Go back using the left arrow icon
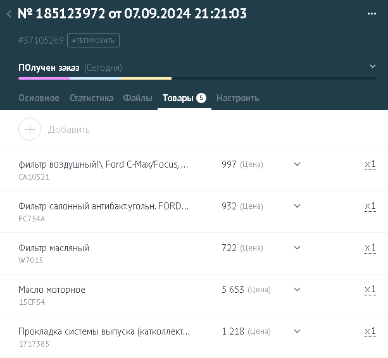Viewport: 388px width, 358px height. pos(9,14)
